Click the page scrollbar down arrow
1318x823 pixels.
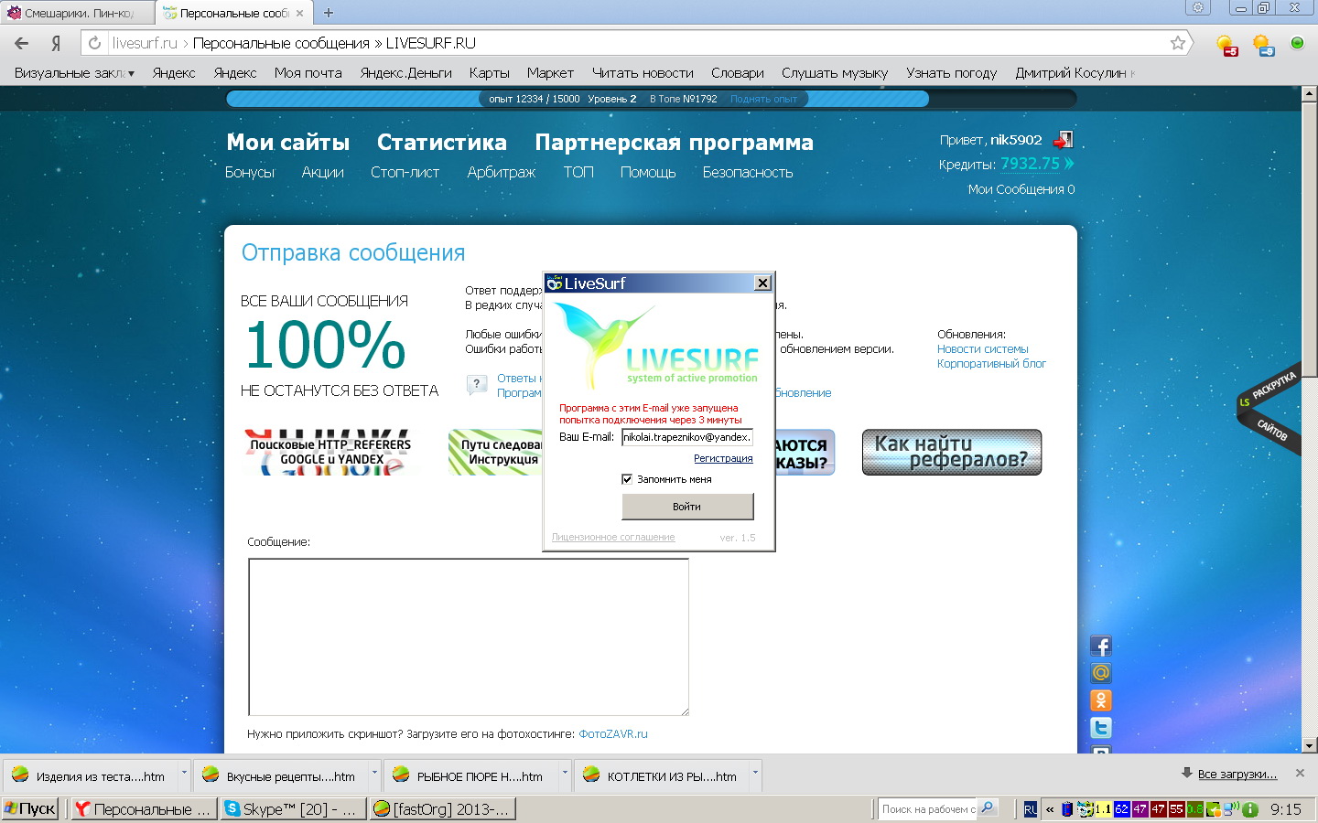[x=1309, y=745]
